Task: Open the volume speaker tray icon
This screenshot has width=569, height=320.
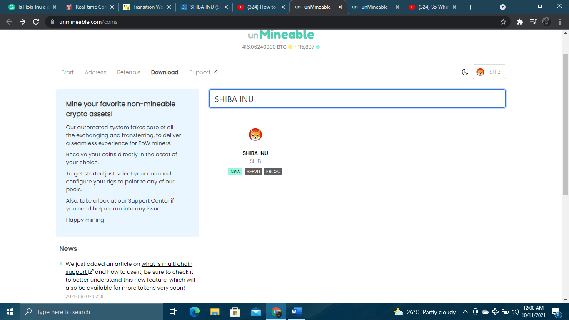Action: tap(515, 312)
